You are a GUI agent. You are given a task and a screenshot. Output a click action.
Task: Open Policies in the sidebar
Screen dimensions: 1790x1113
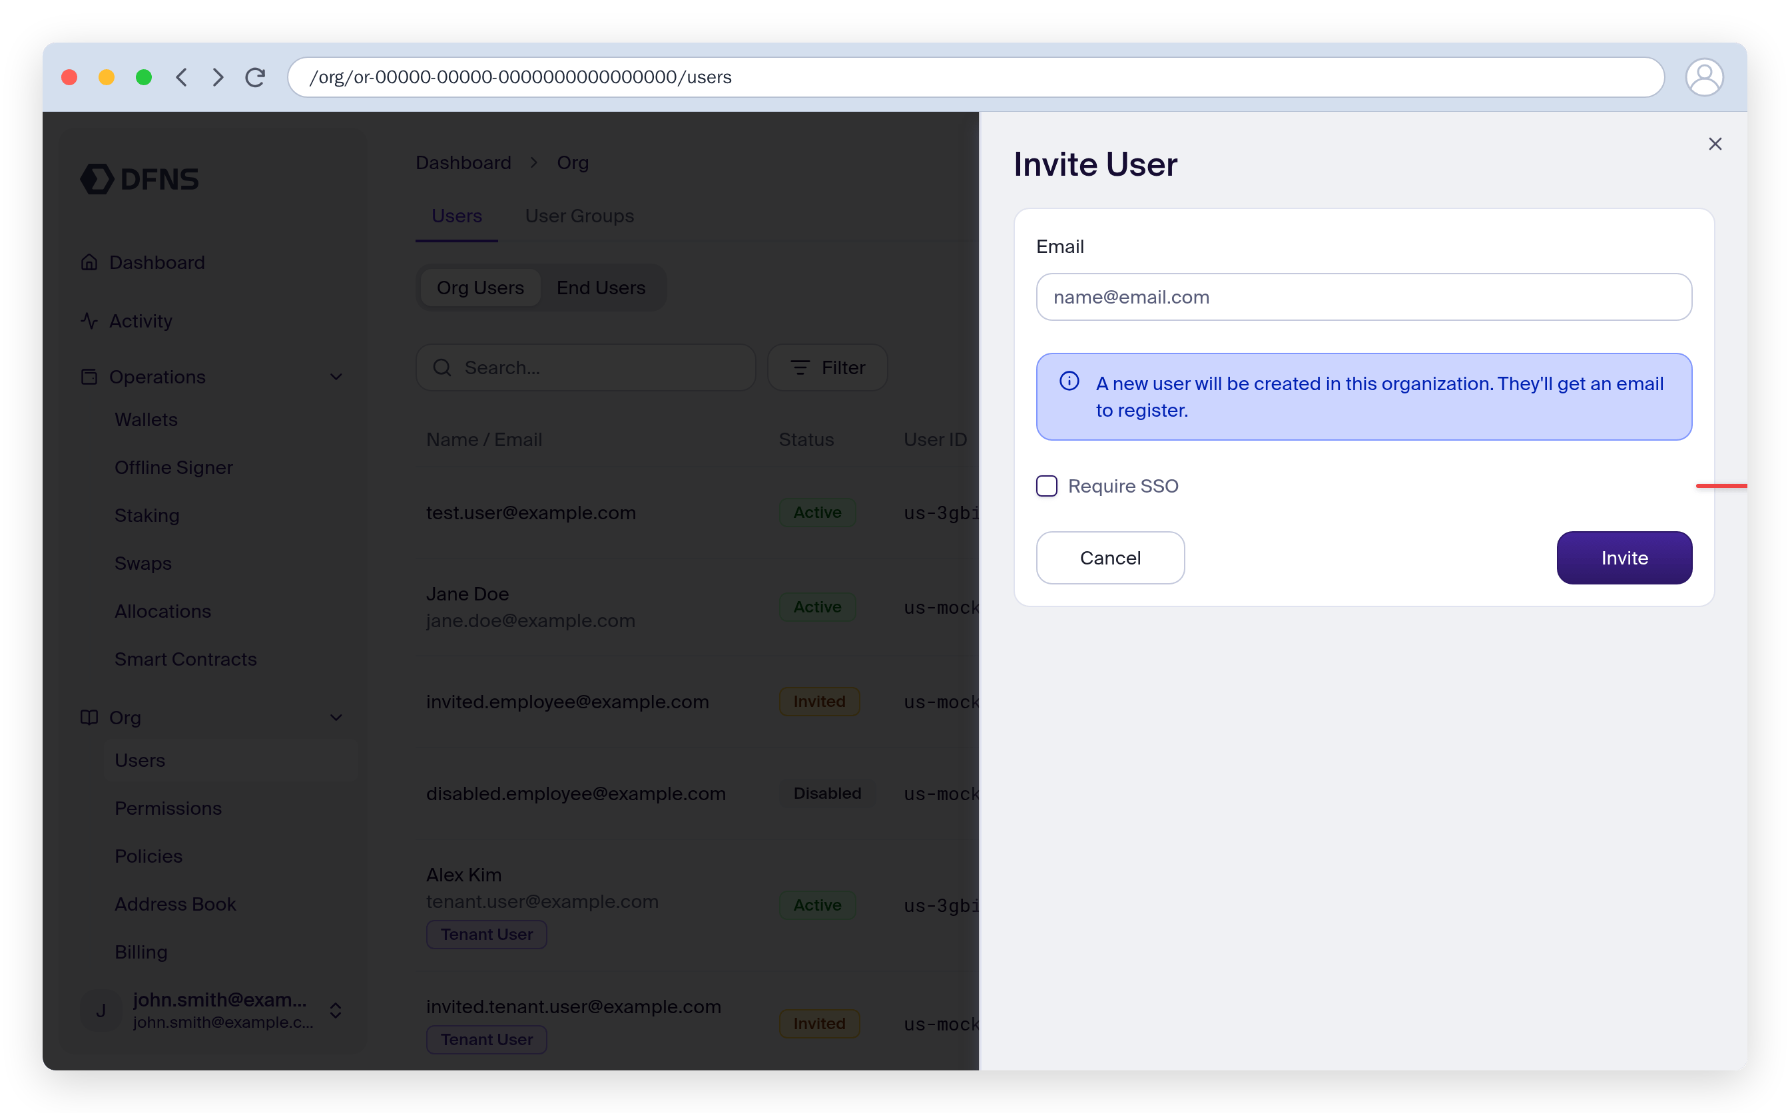click(148, 856)
